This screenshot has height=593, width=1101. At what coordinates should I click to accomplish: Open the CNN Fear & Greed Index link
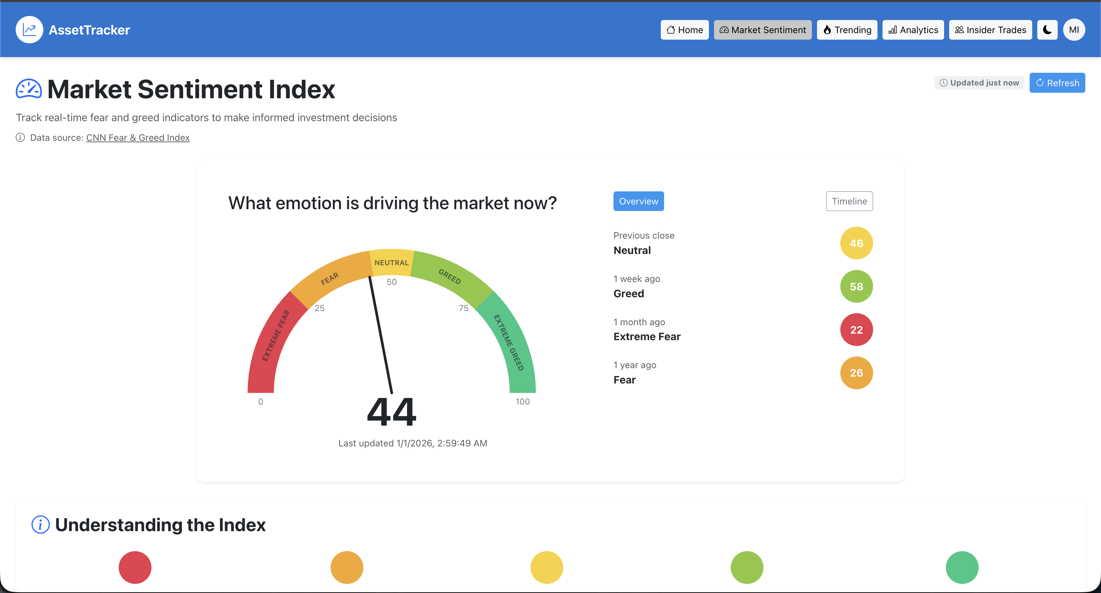point(138,138)
